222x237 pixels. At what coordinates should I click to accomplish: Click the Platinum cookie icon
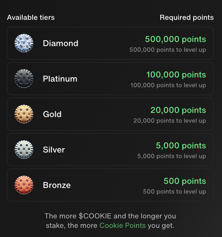coord(24,79)
